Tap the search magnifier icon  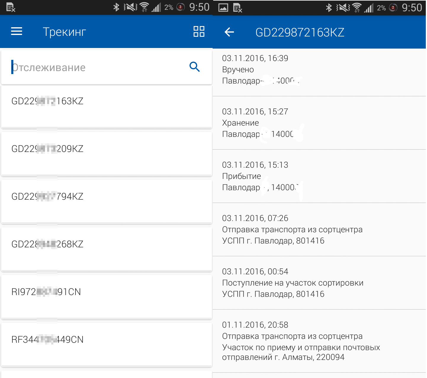195,67
